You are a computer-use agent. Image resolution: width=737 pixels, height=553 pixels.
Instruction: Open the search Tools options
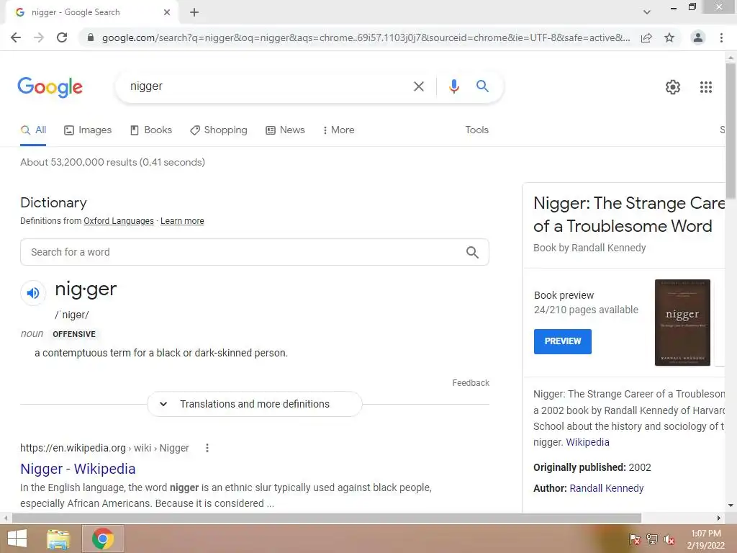pos(476,130)
